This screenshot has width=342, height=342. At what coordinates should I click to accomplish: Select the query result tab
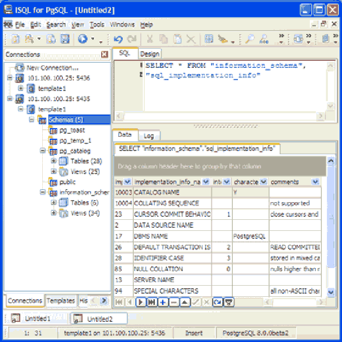click(x=197, y=149)
